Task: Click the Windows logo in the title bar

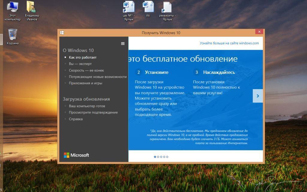Action: coord(62,33)
